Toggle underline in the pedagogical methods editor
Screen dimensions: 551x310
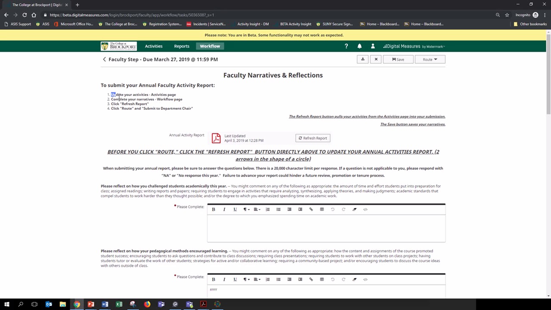[x=235, y=279]
